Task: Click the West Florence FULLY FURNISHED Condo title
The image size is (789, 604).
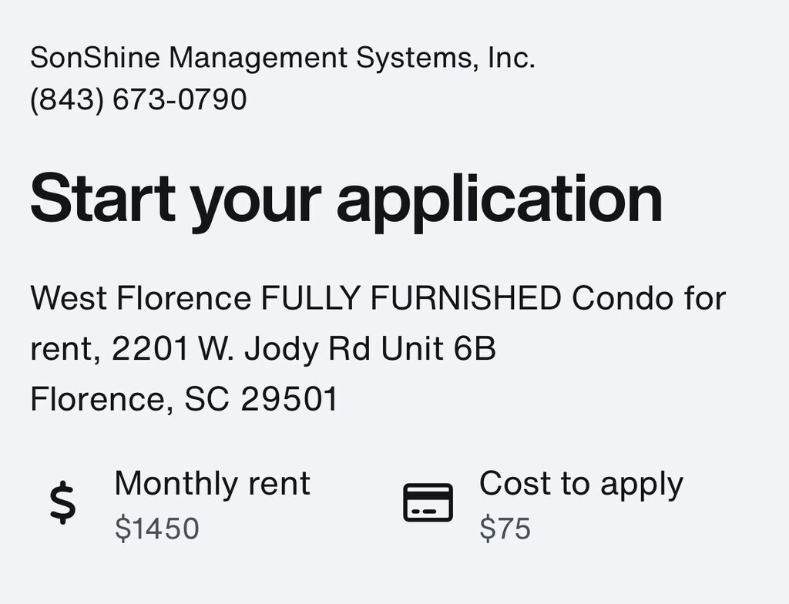Action: (x=378, y=298)
